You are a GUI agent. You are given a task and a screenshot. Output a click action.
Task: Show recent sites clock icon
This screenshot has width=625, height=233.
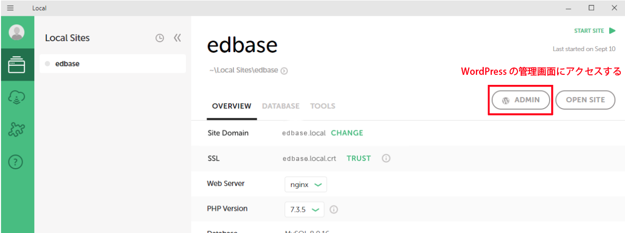pos(160,38)
